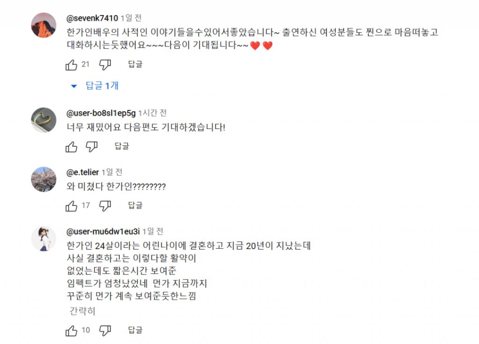
Task: Dislike the comment by @user-mu6dw1eu3i
Action: (105, 331)
